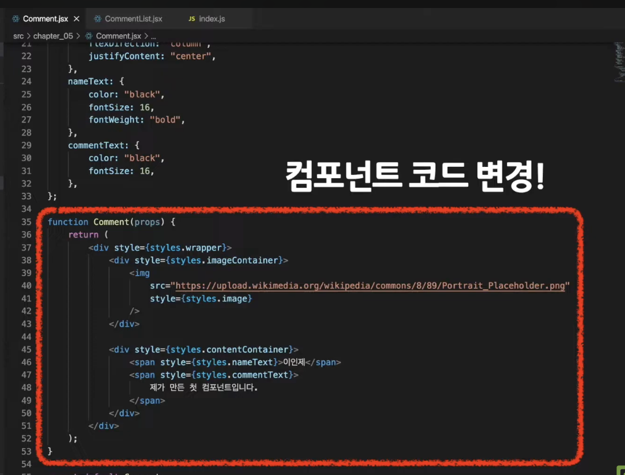The image size is (625, 475).
Task: Open breadcrumb ellipsis symbol selector
Action: coord(153,36)
